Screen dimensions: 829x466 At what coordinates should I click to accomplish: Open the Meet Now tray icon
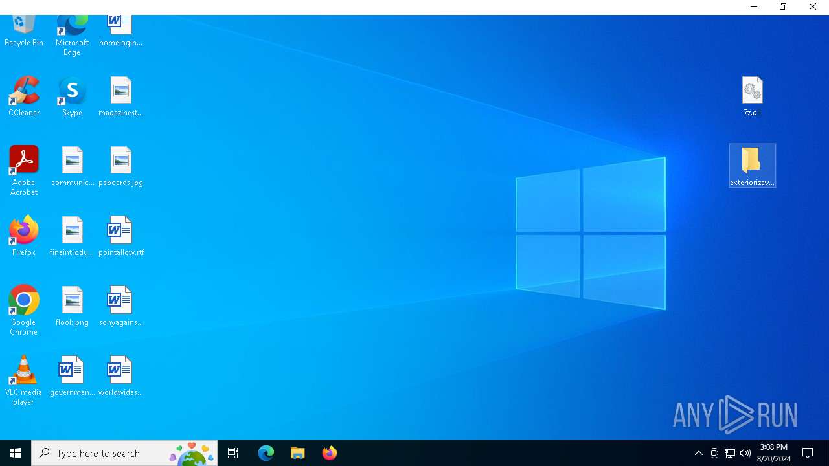[x=714, y=453]
